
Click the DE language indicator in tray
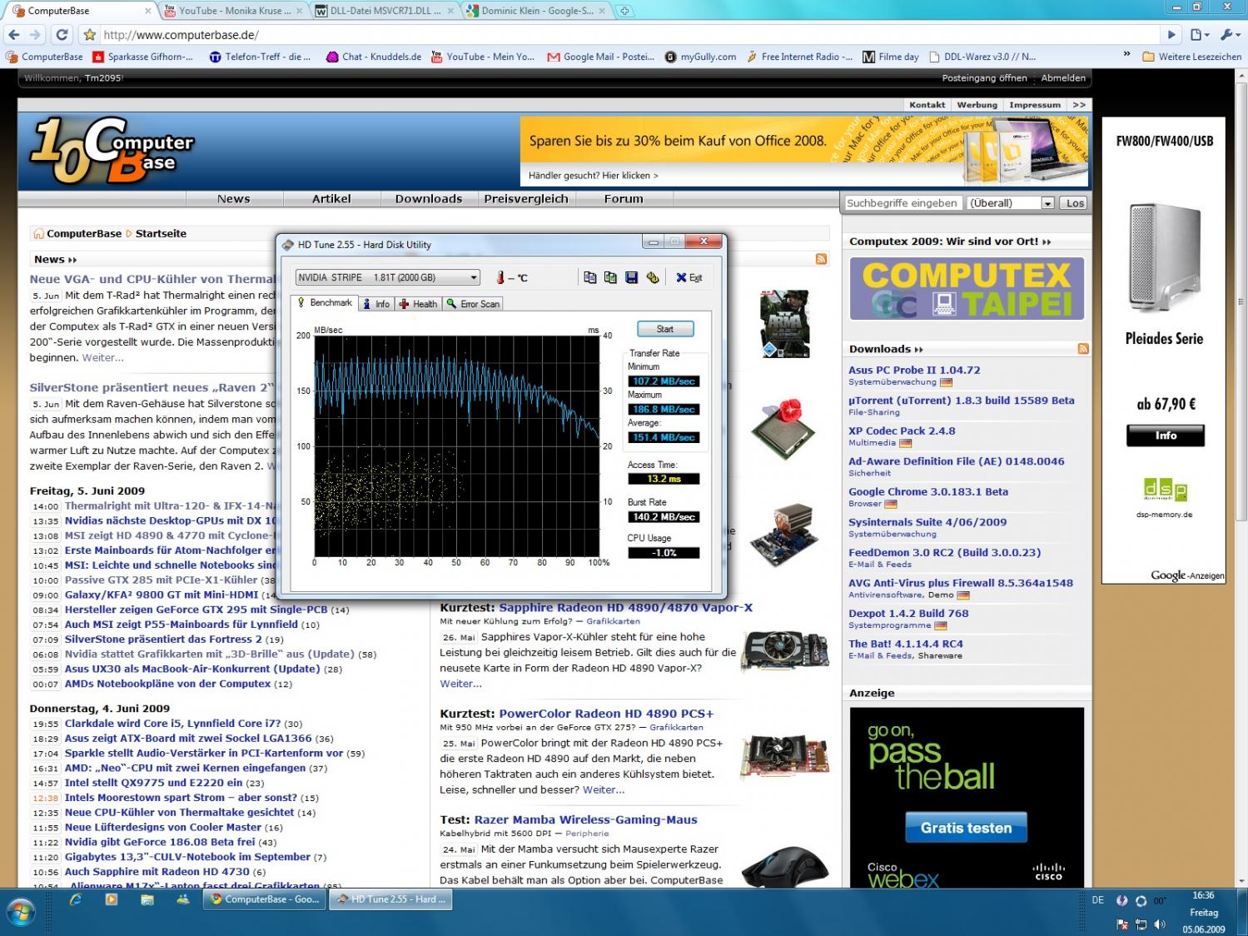[1097, 900]
